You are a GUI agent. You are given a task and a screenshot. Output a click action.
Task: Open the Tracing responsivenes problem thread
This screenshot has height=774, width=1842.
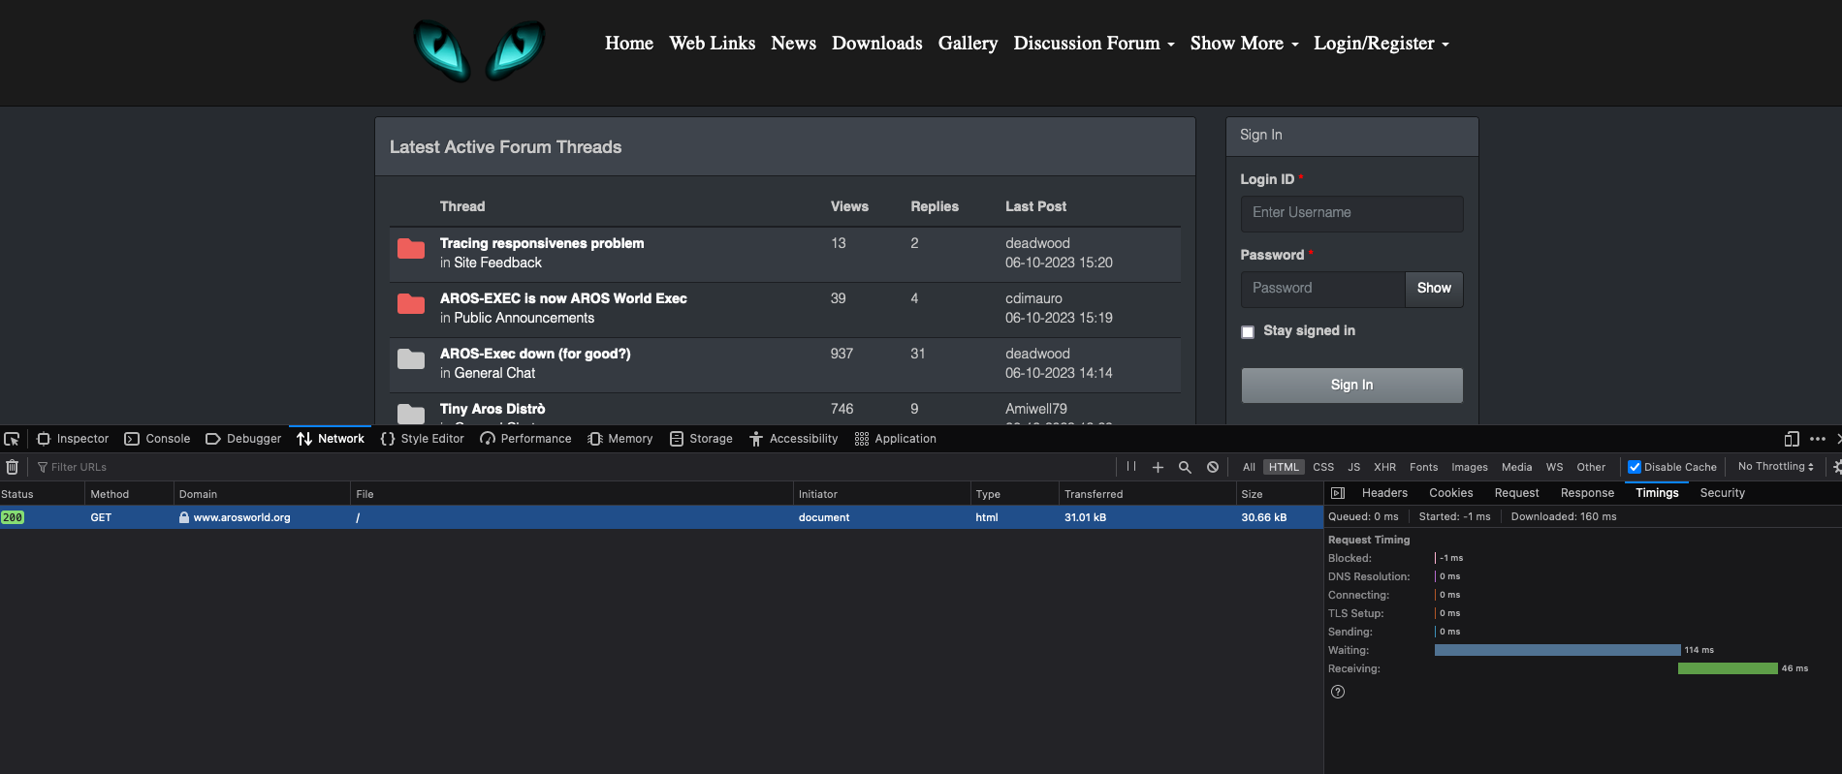click(x=542, y=243)
